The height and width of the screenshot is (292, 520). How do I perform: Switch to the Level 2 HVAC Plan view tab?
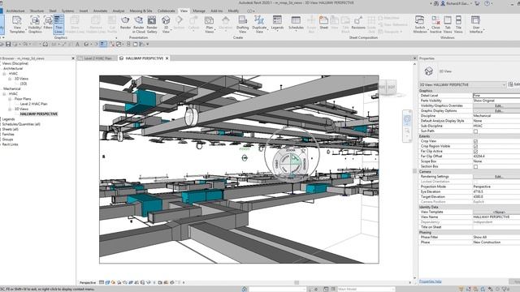point(97,58)
